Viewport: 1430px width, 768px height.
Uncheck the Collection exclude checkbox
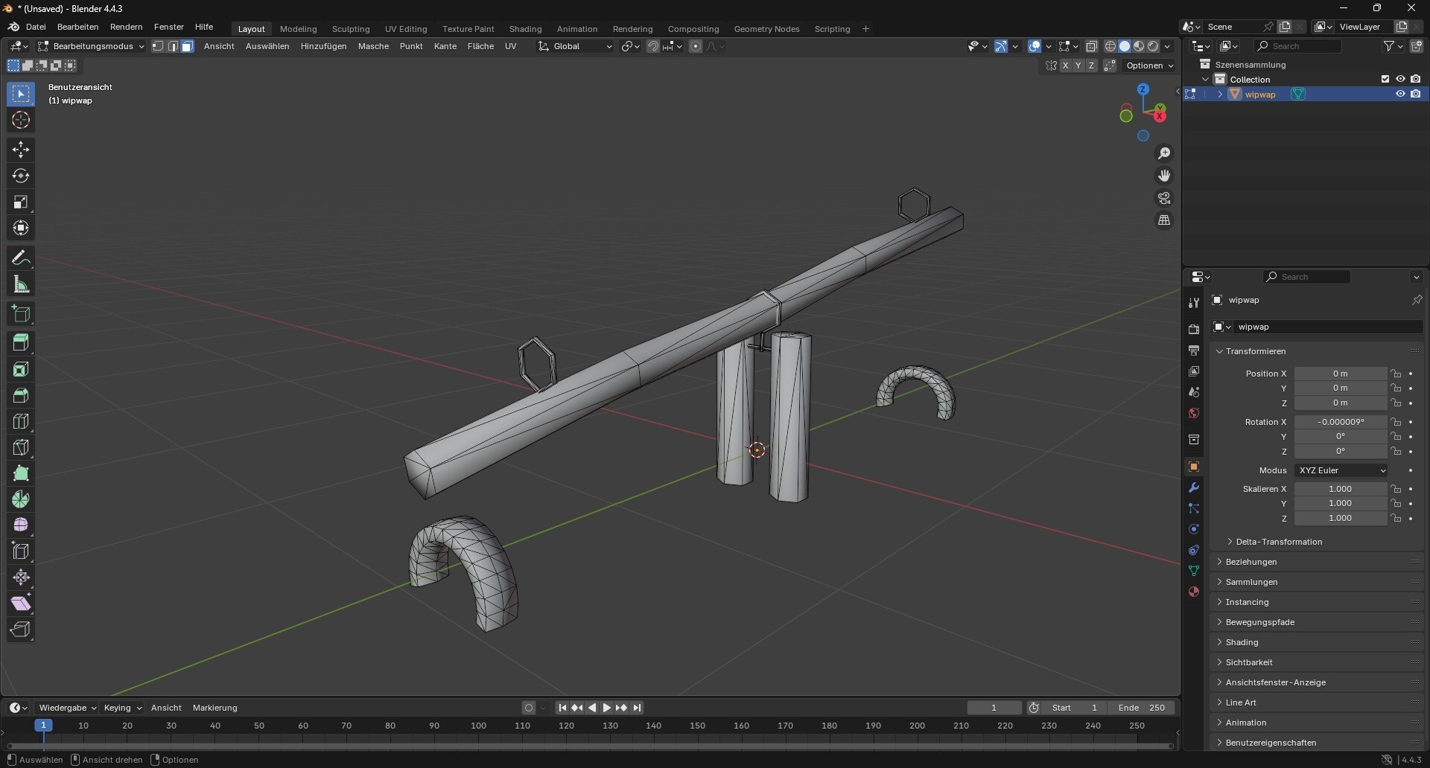click(1385, 80)
